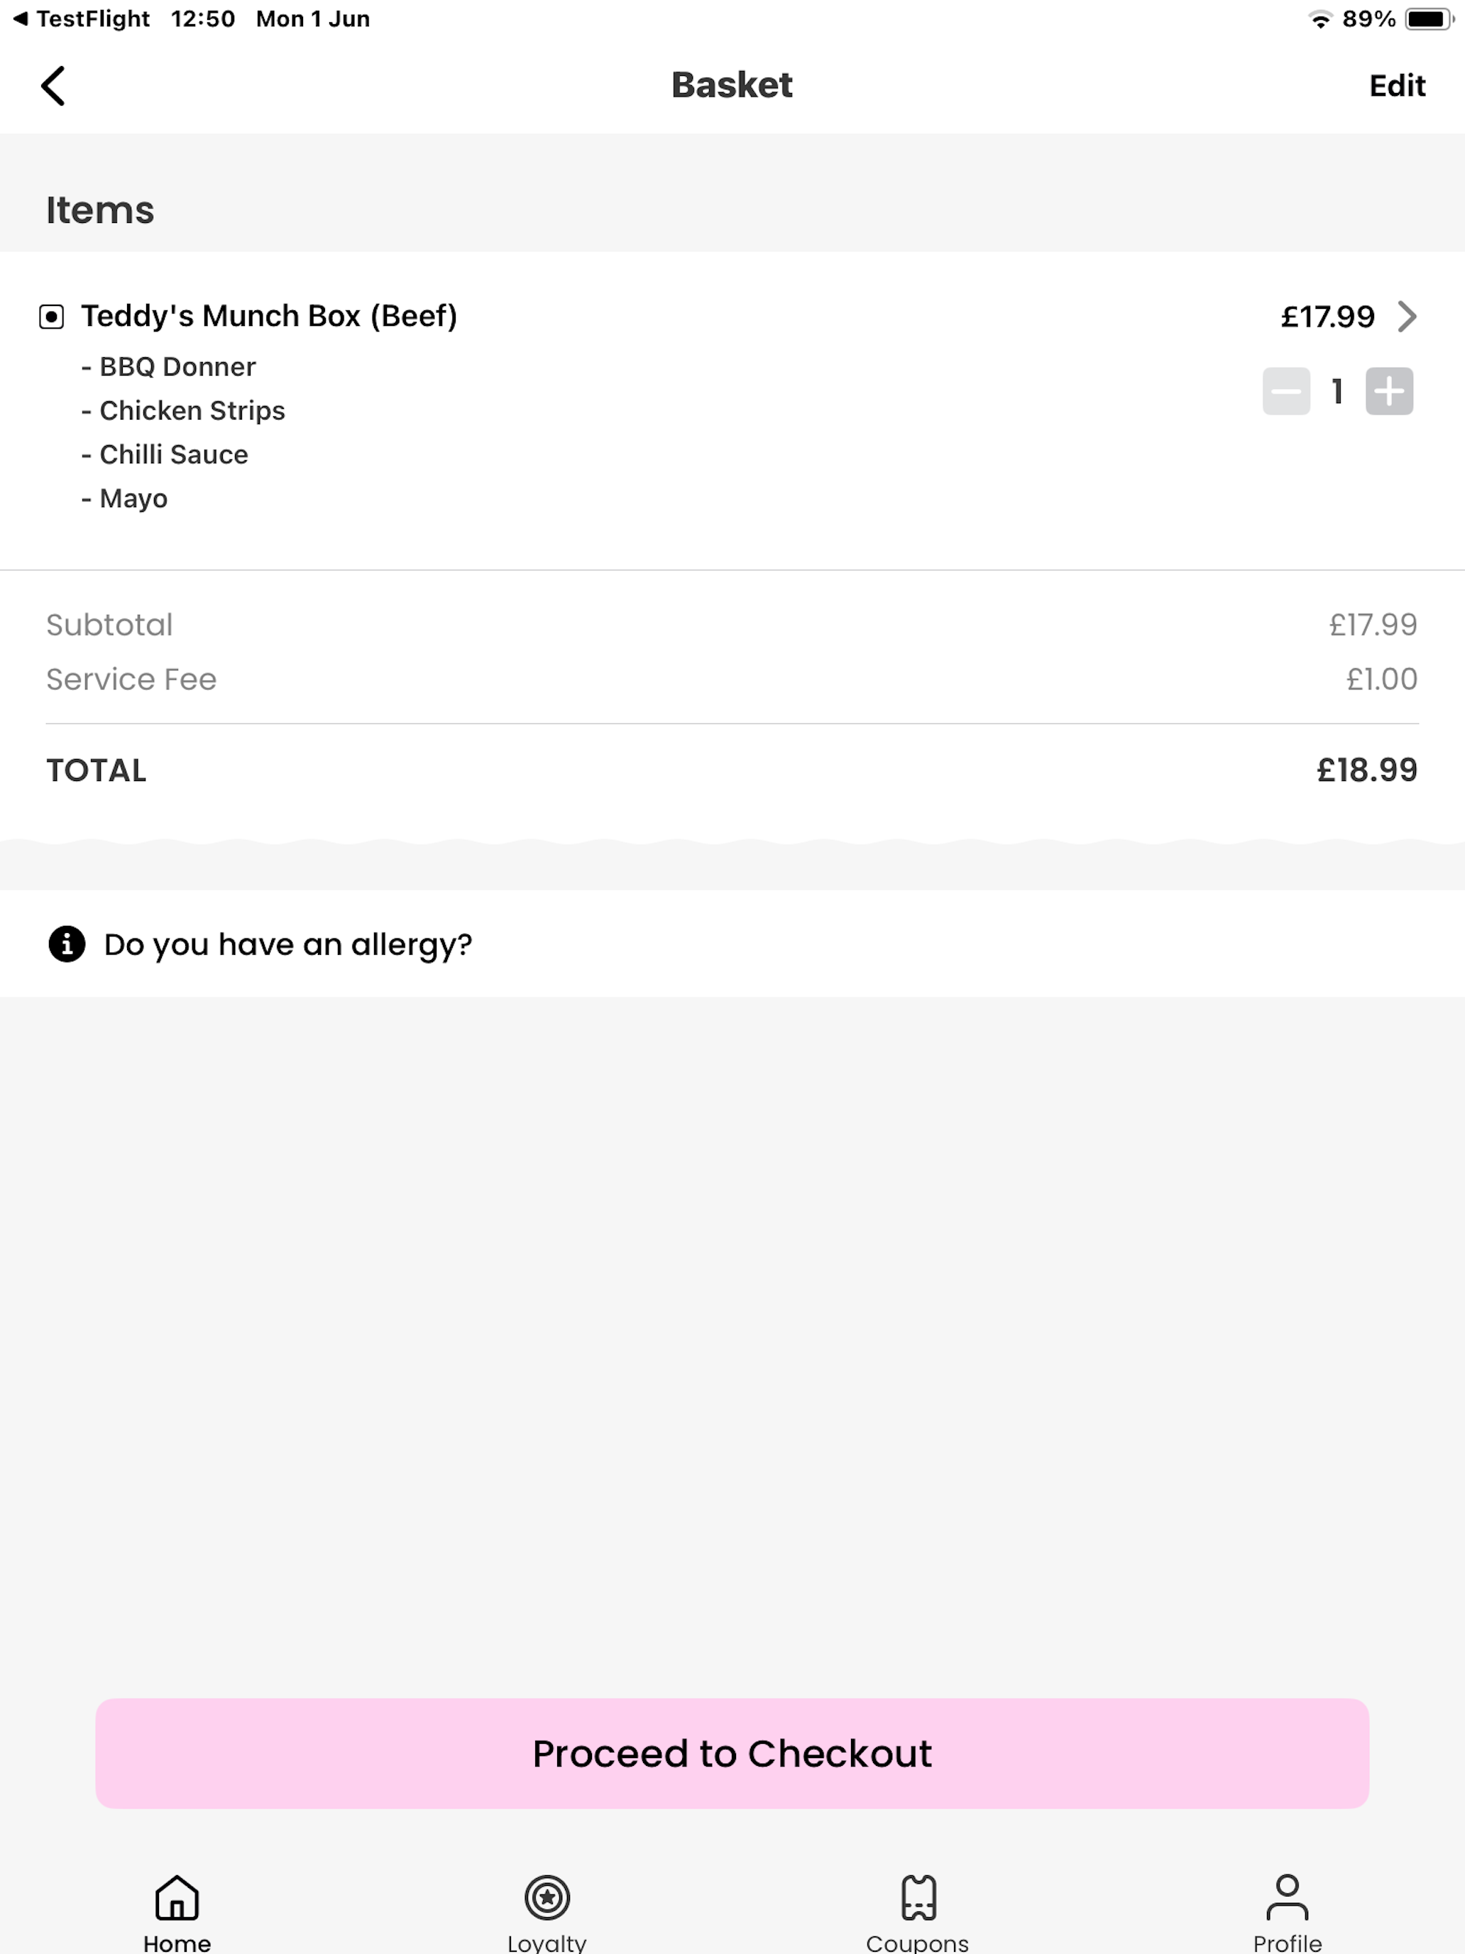Tap the quantity value 1 between steppers

click(1337, 391)
